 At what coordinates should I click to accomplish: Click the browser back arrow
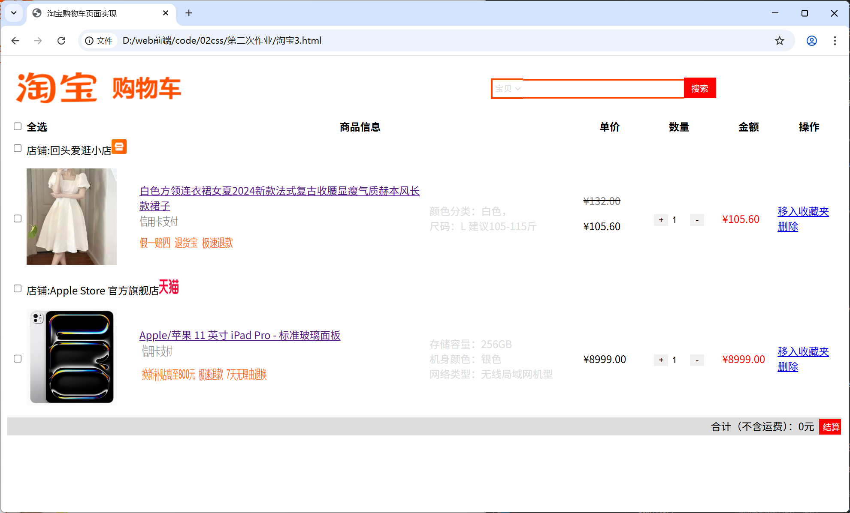pyautogui.click(x=15, y=41)
